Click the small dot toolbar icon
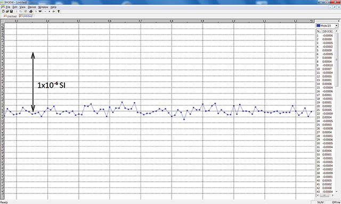341x204 pixels. click(50, 11)
